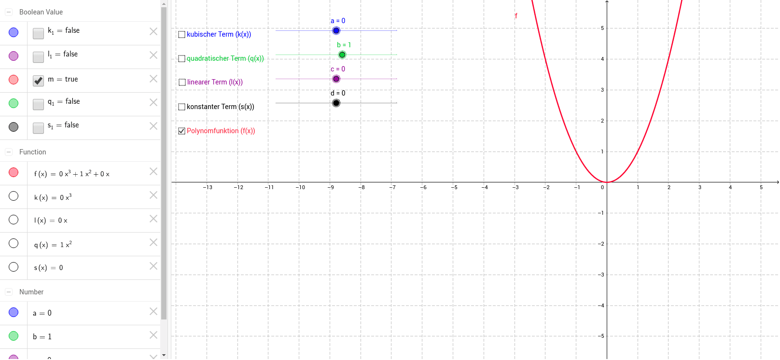The image size is (780, 360).
Task: Toggle visibility circle of number b
Action: pos(14,336)
